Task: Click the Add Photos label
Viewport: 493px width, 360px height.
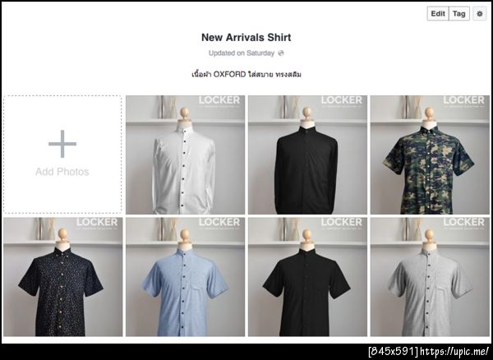Action: click(x=62, y=172)
